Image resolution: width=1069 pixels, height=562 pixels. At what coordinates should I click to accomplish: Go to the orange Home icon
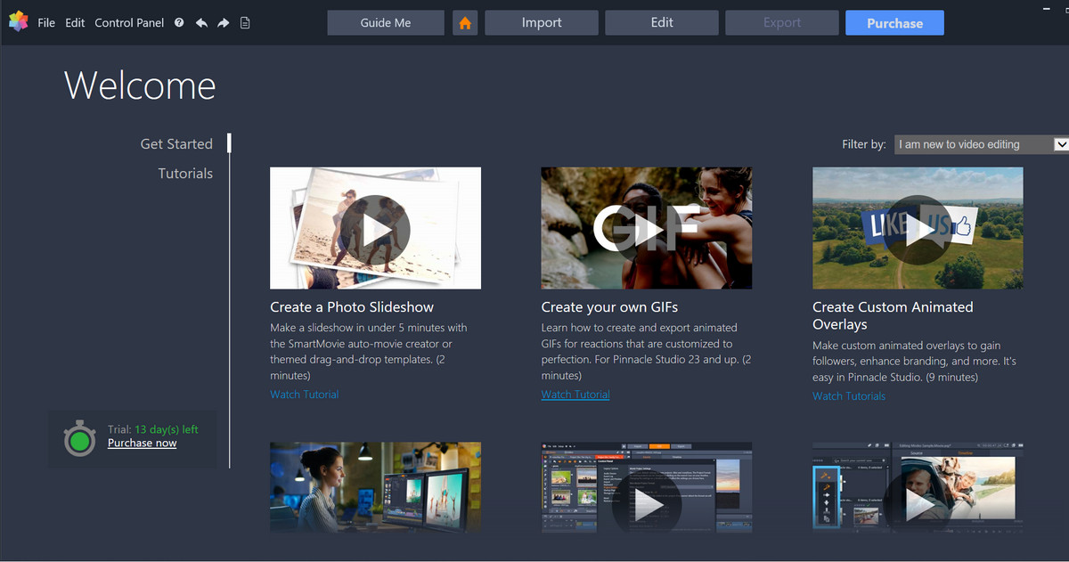[465, 23]
